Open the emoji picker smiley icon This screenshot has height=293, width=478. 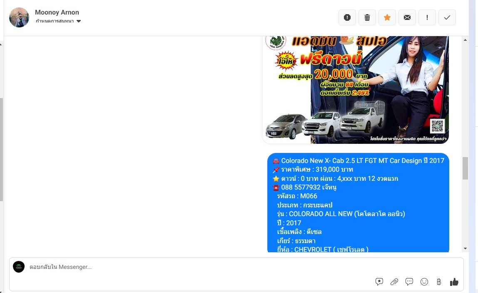[x=424, y=282]
